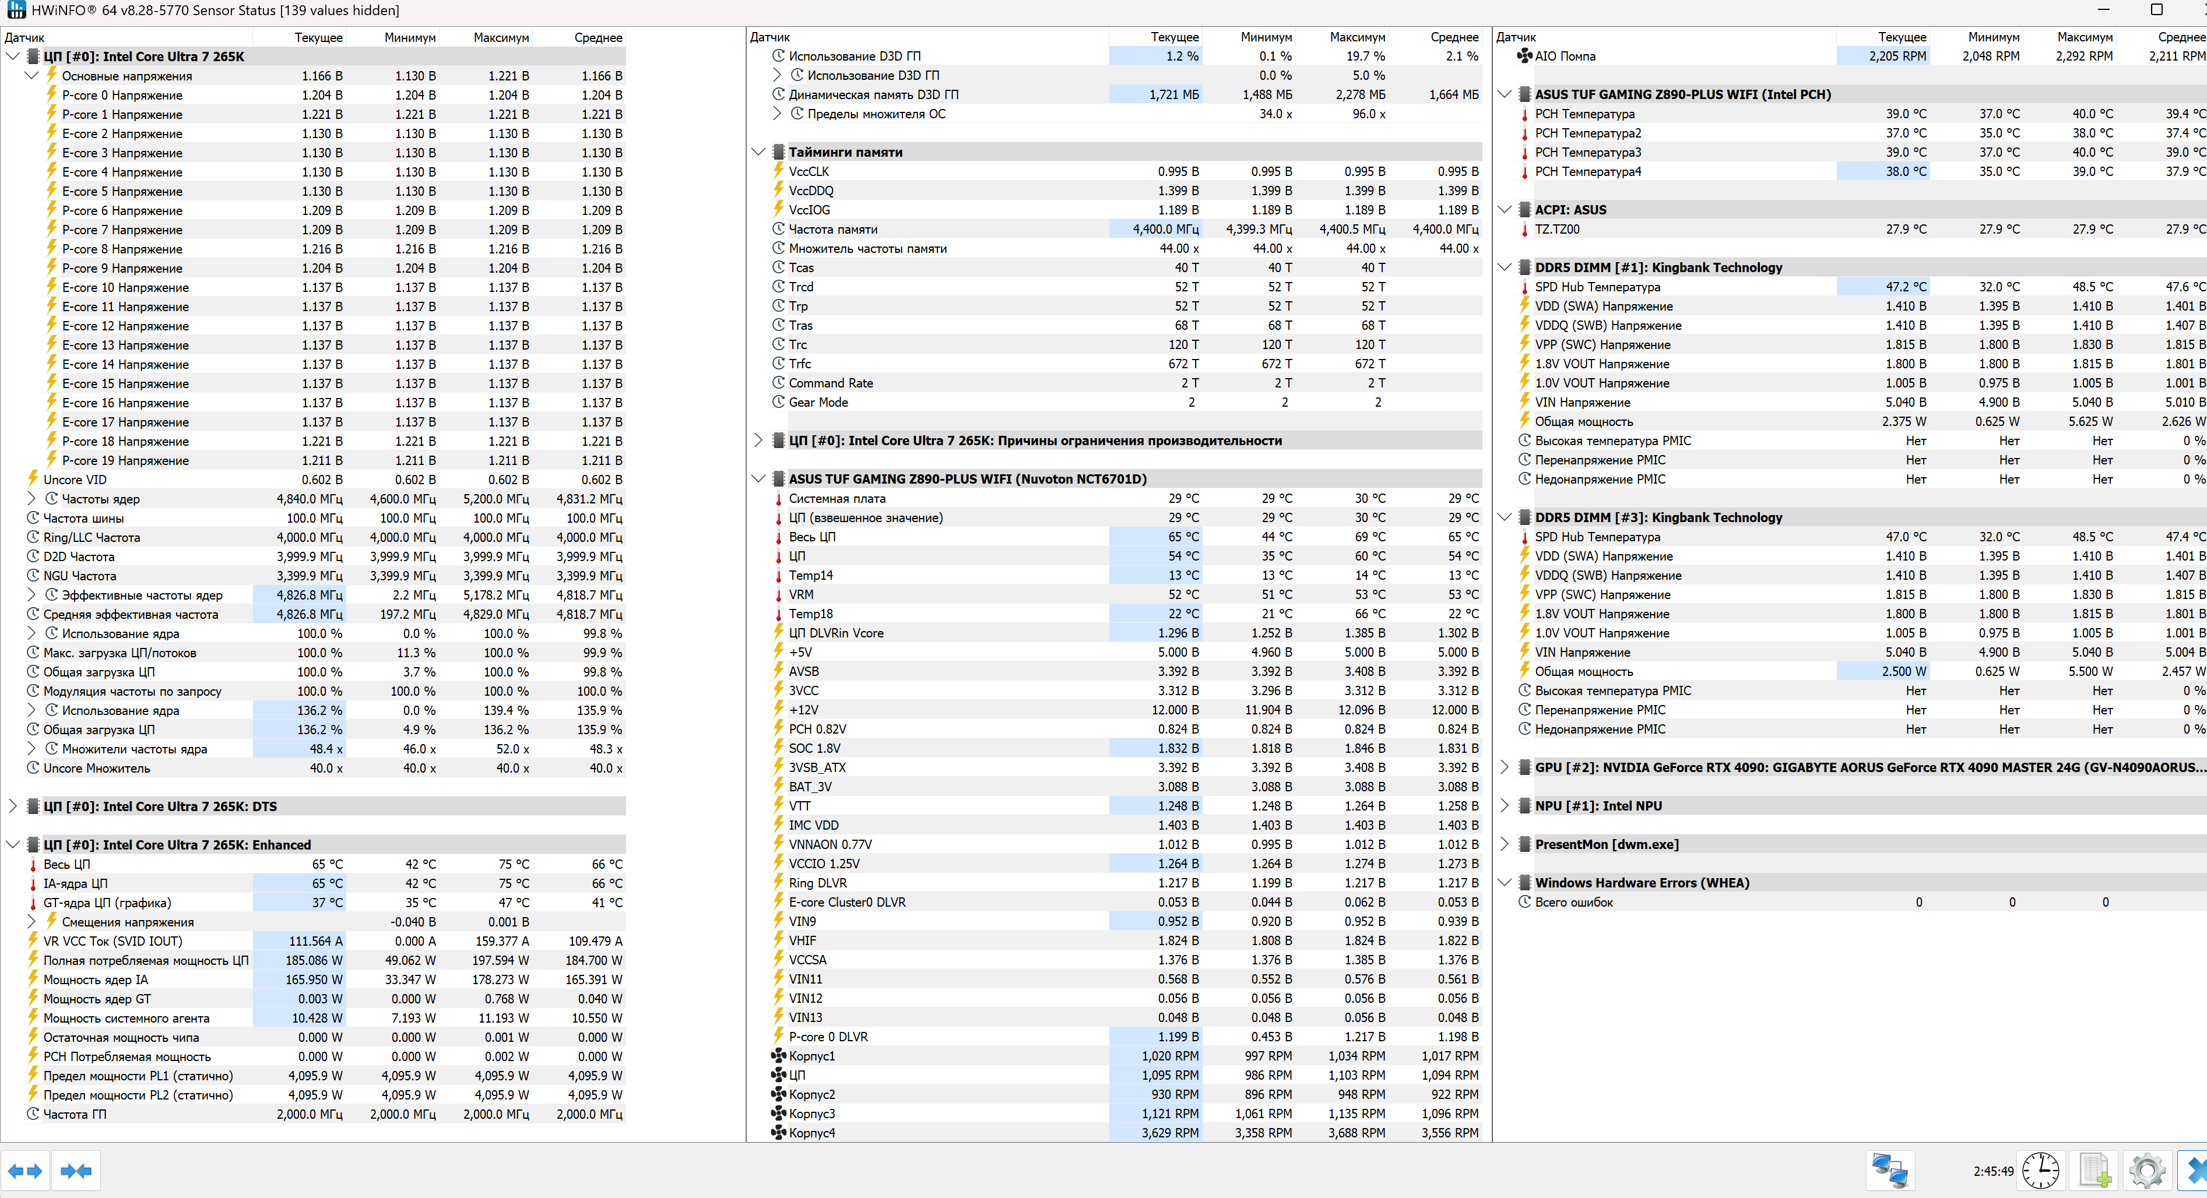Expand the NVIDIA GeForce RTX 4090 GPU section
This screenshot has width=2207, height=1198.
pyautogui.click(x=1505, y=767)
